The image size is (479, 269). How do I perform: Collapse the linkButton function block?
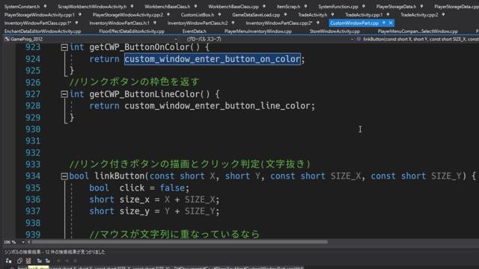64,176
